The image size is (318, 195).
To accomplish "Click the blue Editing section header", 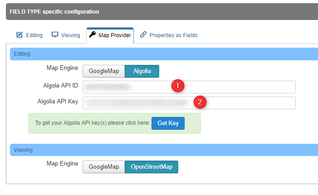I will [x=164, y=54].
